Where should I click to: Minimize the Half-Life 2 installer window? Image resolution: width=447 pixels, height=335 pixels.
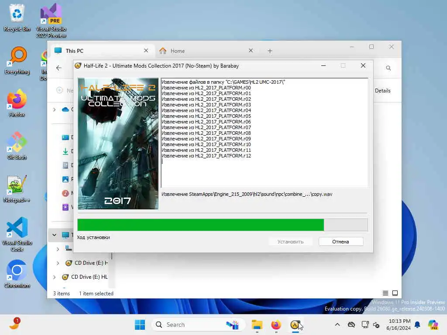click(323, 65)
